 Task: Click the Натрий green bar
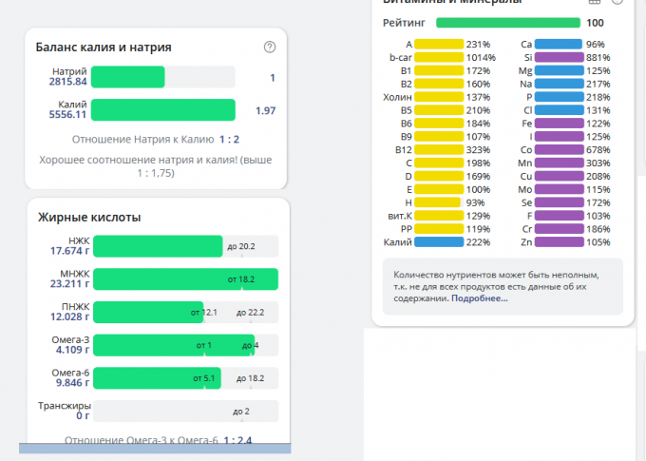(x=127, y=77)
